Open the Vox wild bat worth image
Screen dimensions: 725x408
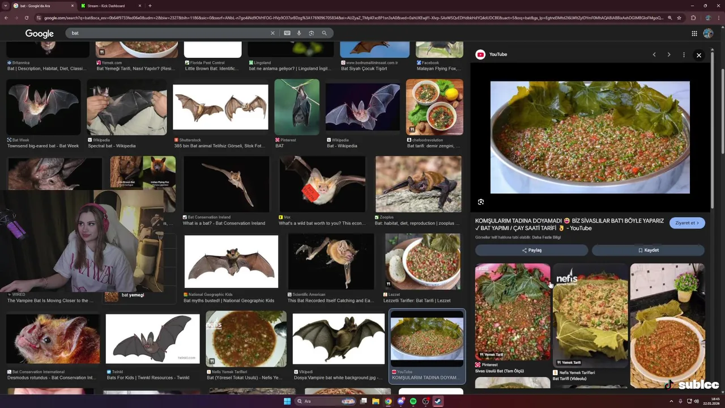[x=322, y=185]
